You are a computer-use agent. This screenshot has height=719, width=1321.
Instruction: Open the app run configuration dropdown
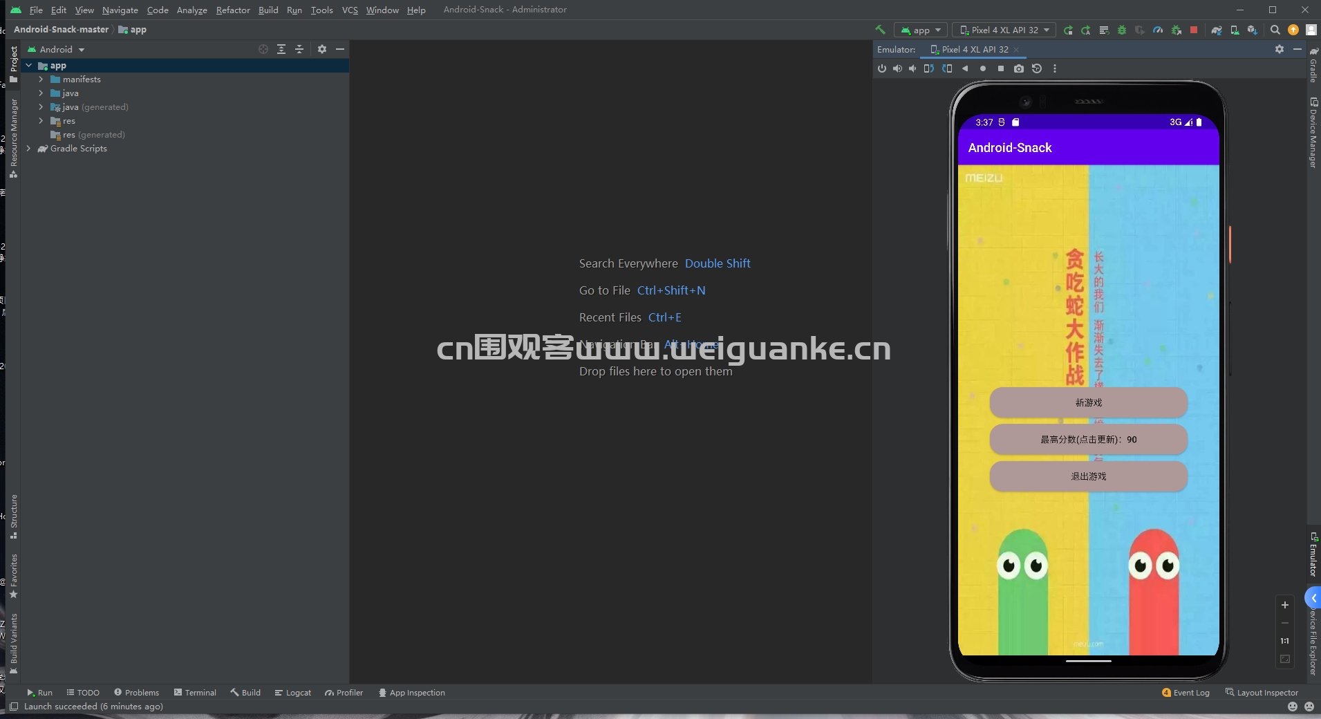pos(921,30)
